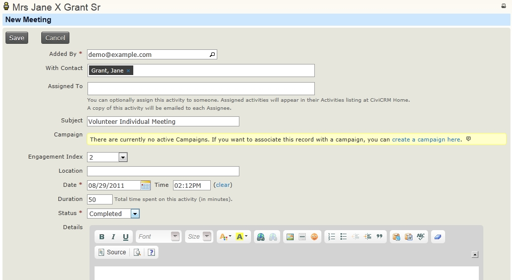Open the Status dropdown showing Completed

pyautogui.click(x=135, y=214)
